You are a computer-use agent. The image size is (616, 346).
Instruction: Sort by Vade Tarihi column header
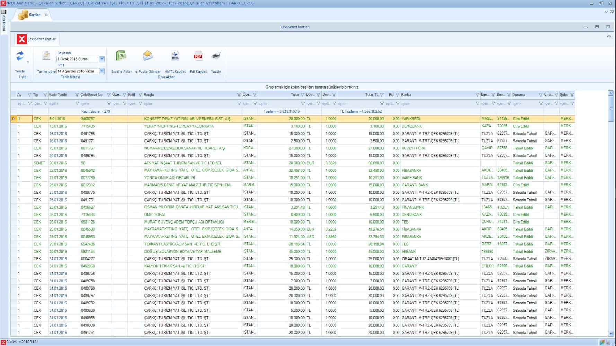pos(58,95)
